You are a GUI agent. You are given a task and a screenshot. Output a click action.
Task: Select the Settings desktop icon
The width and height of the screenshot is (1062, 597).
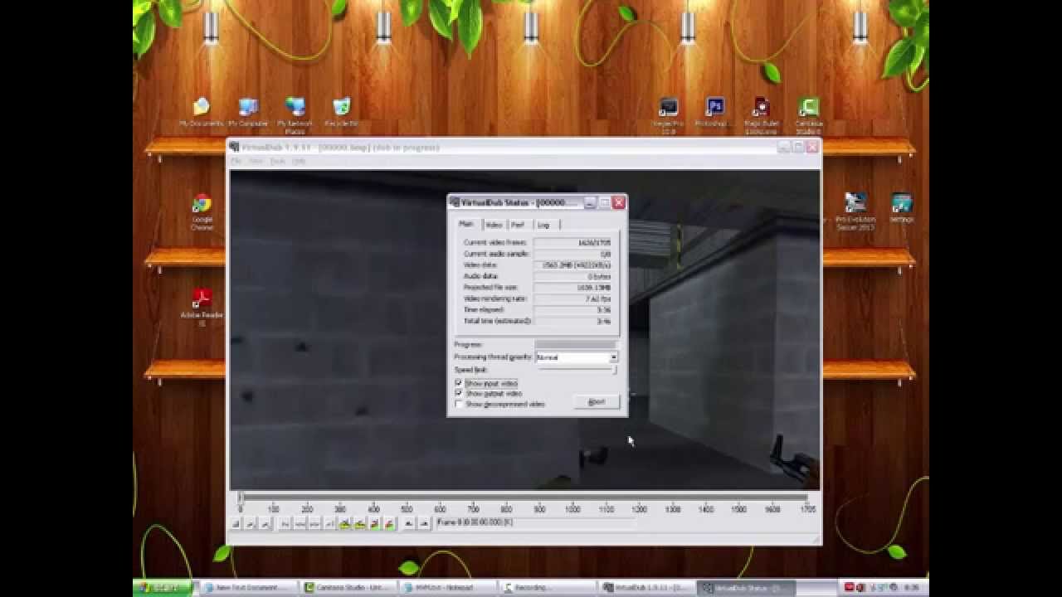pyautogui.click(x=902, y=208)
